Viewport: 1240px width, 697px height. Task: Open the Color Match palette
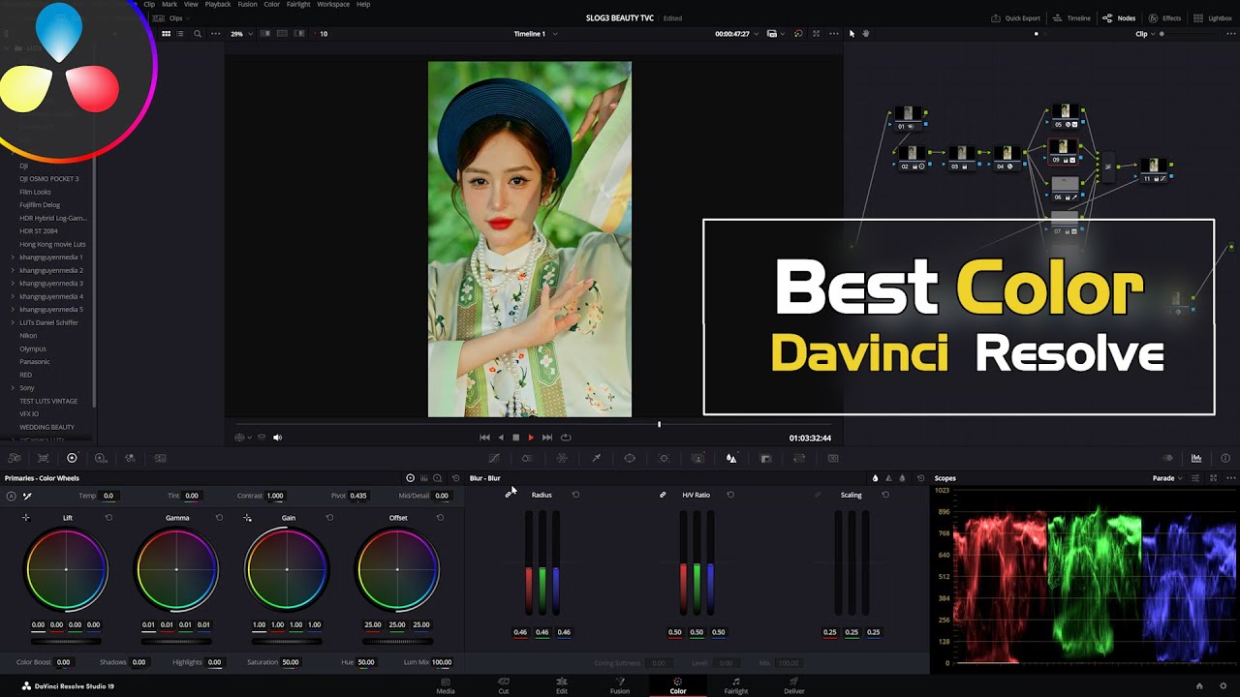43,458
